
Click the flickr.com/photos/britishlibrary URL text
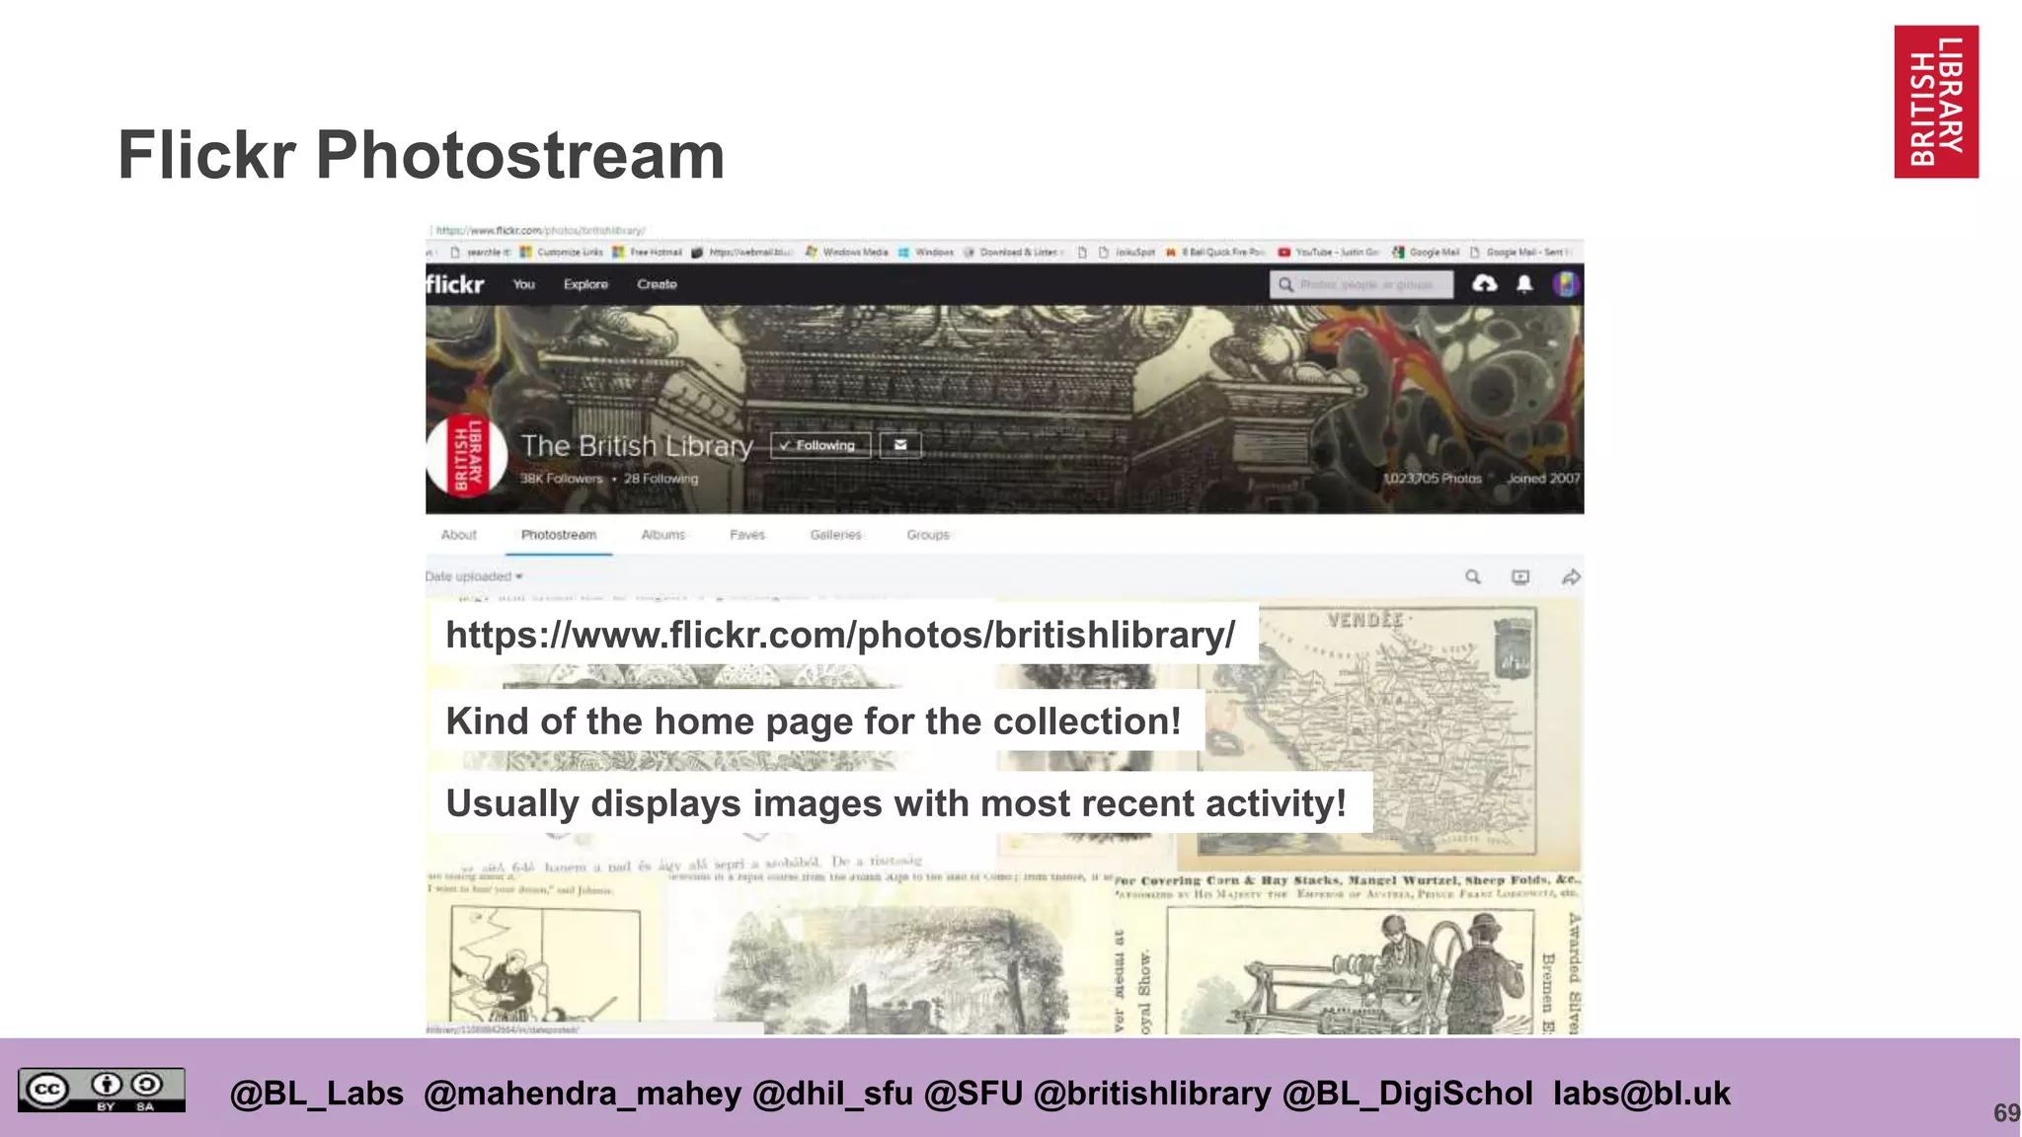click(x=840, y=635)
